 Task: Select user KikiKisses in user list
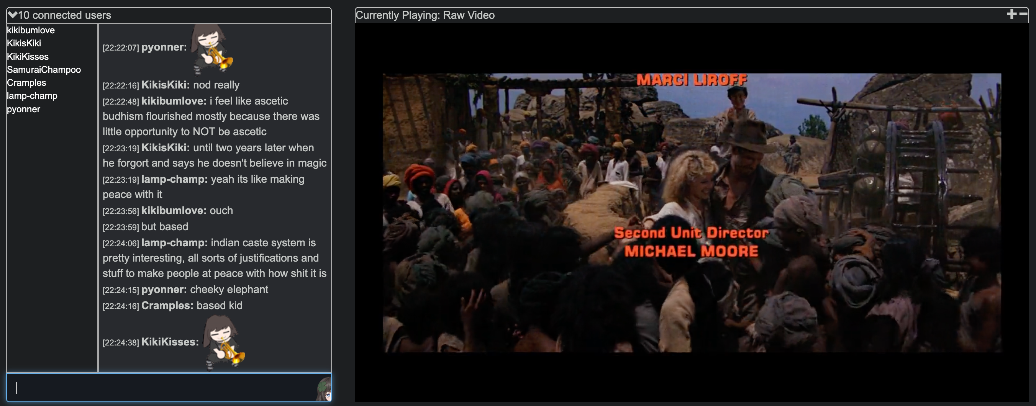(x=28, y=56)
